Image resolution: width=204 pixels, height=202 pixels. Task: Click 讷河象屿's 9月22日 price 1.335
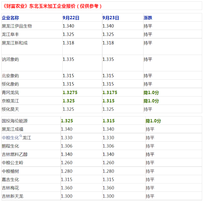(x=68, y=59)
